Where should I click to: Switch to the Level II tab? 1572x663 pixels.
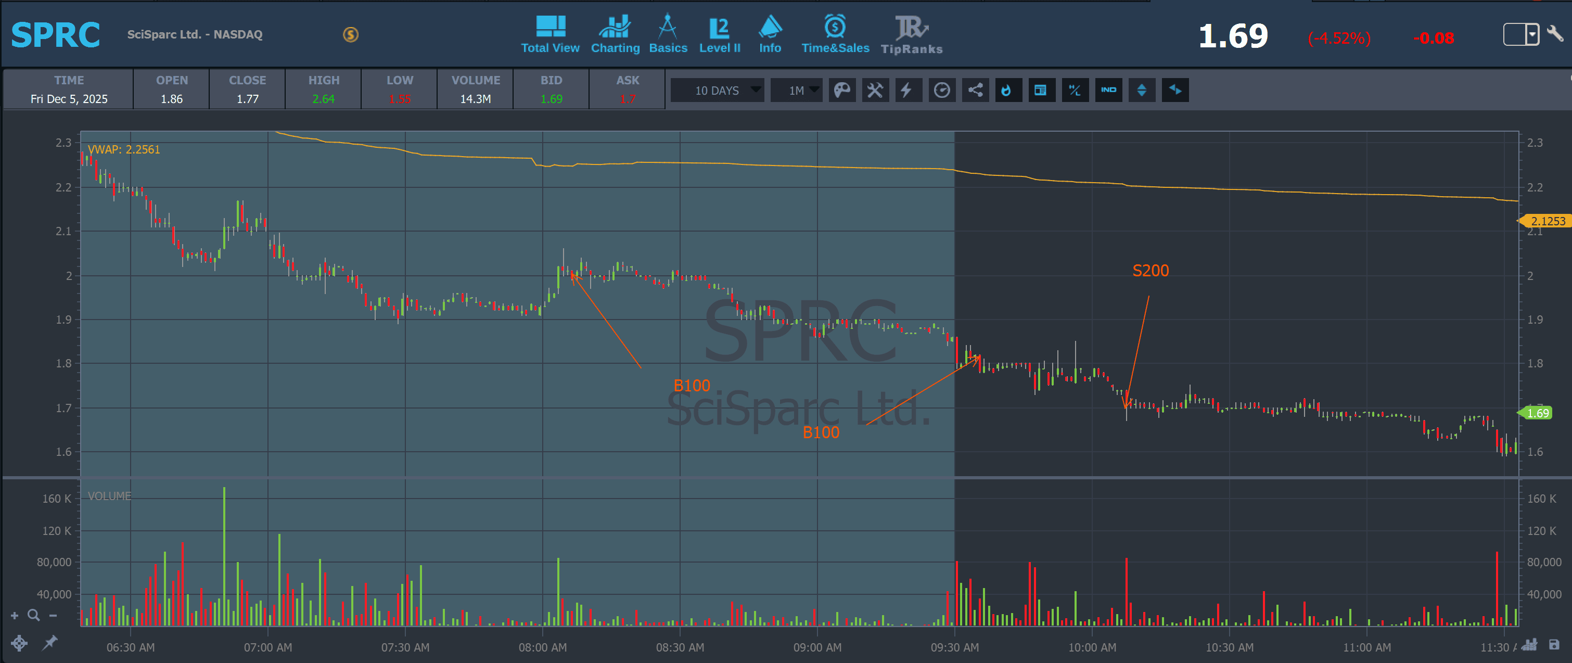pyautogui.click(x=720, y=35)
